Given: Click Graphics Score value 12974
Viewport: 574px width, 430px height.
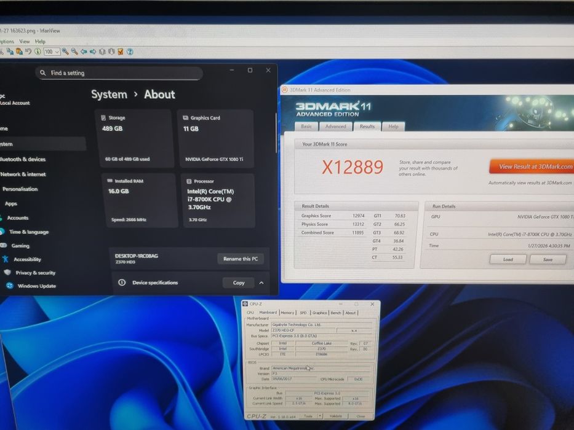Looking at the screenshot, I should pos(358,216).
